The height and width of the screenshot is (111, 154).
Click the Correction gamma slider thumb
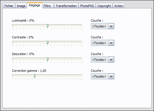[x=34, y=76]
